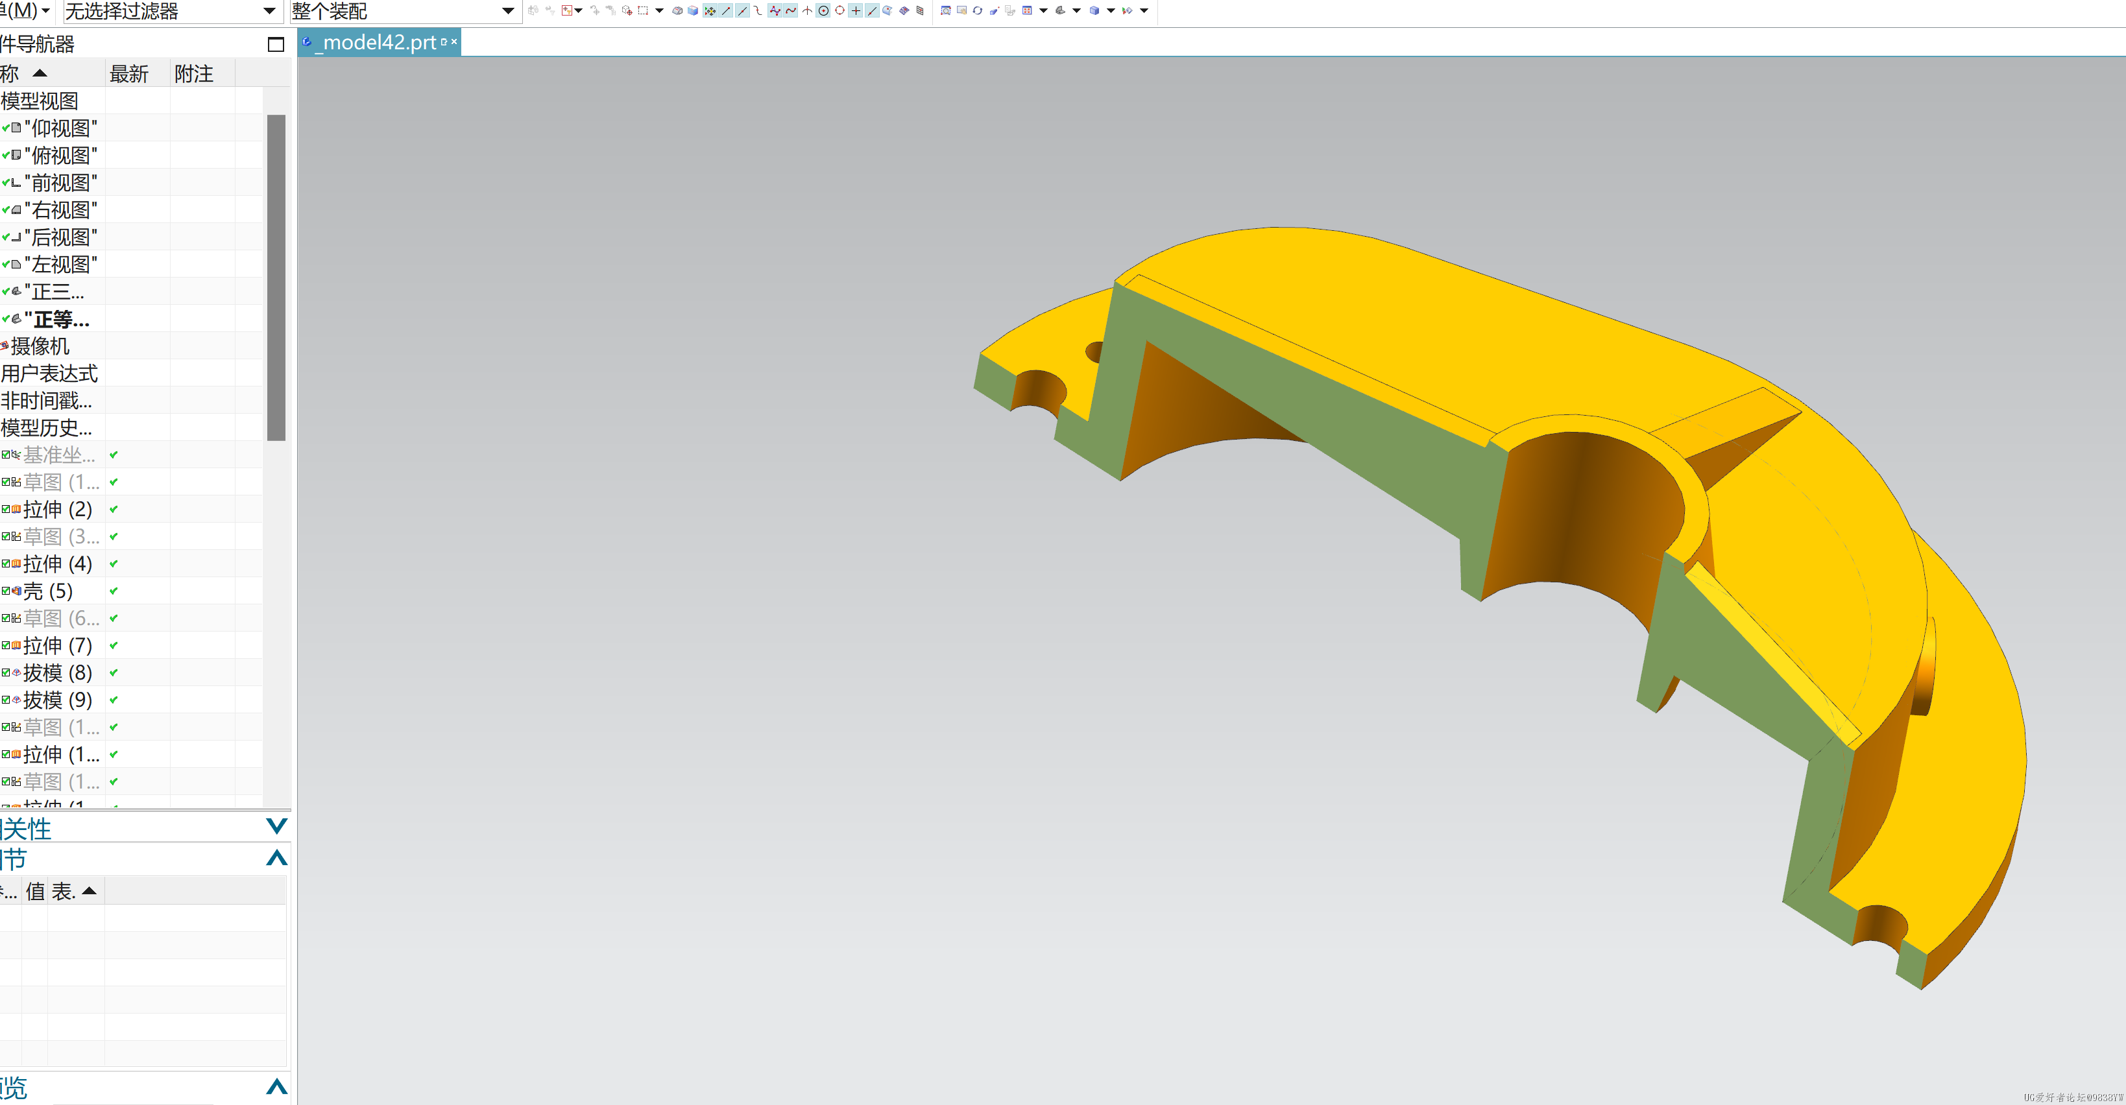
Task: Uncheck the 基准坐标 feature checkbox
Action: (6, 455)
